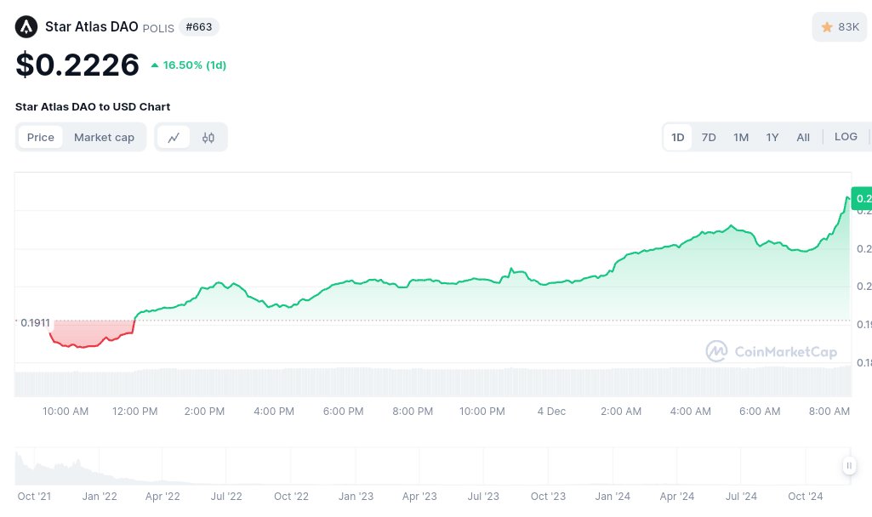
Task: Click Oct '21 on the history timeline
Action: click(x=35, y=497)
